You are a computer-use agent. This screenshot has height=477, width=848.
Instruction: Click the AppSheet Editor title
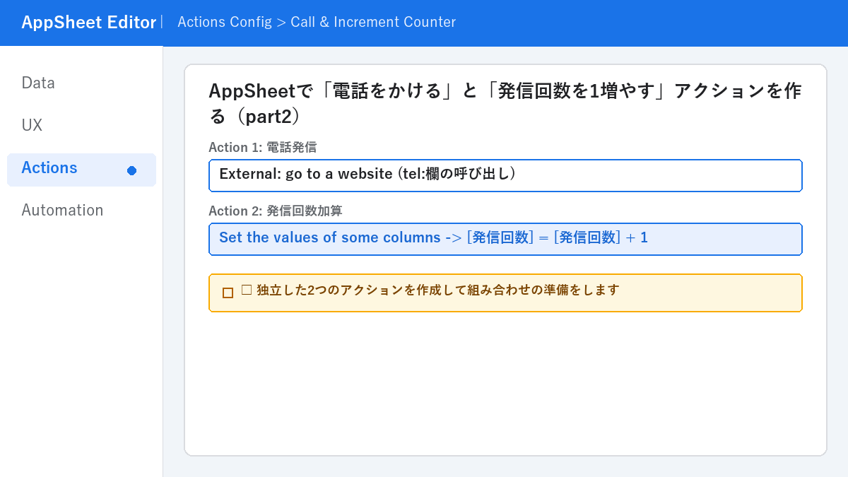88,23
